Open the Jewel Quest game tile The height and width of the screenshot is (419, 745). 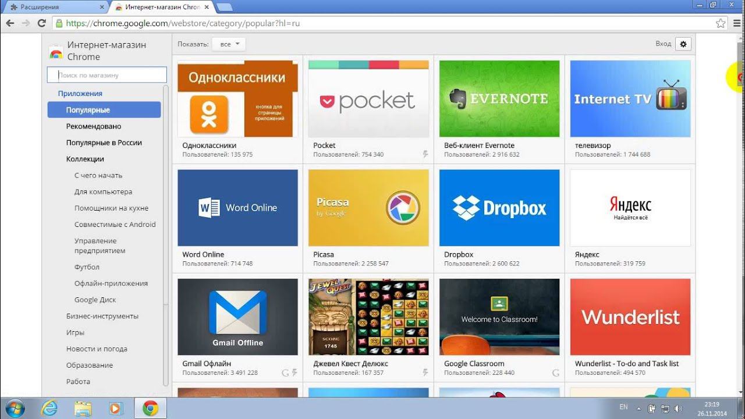[x=368, y=328]
